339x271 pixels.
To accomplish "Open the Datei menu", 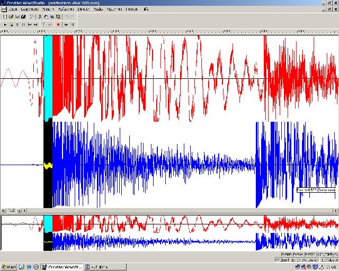I will pos(13,10).
